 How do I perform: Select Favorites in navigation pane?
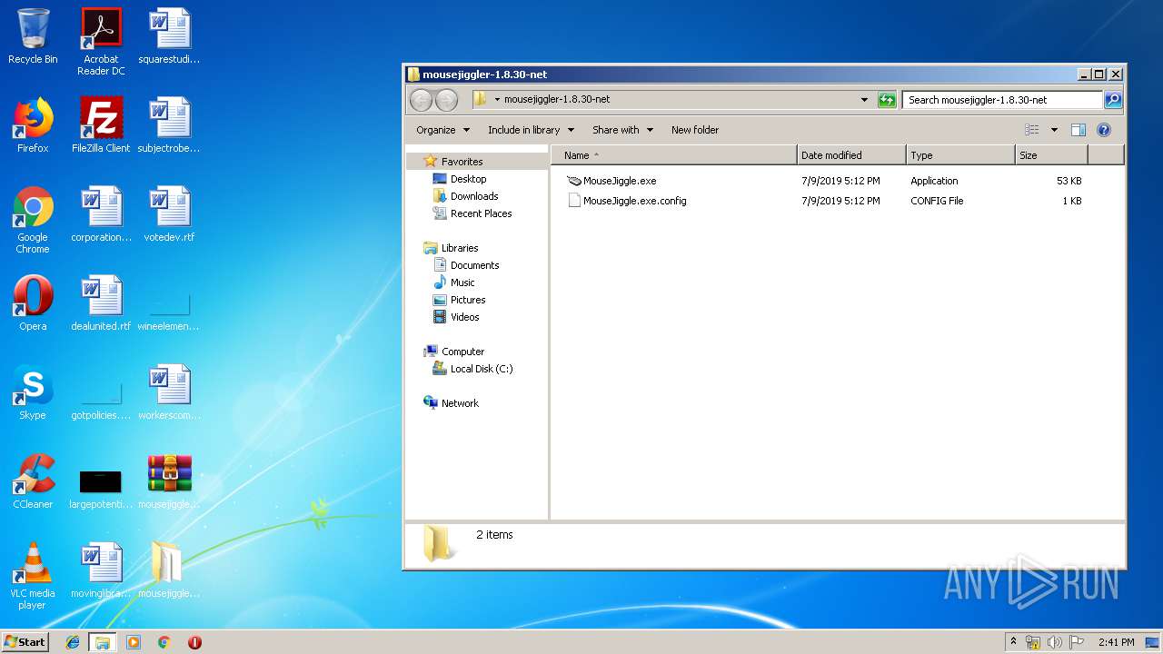coord(462,162)
